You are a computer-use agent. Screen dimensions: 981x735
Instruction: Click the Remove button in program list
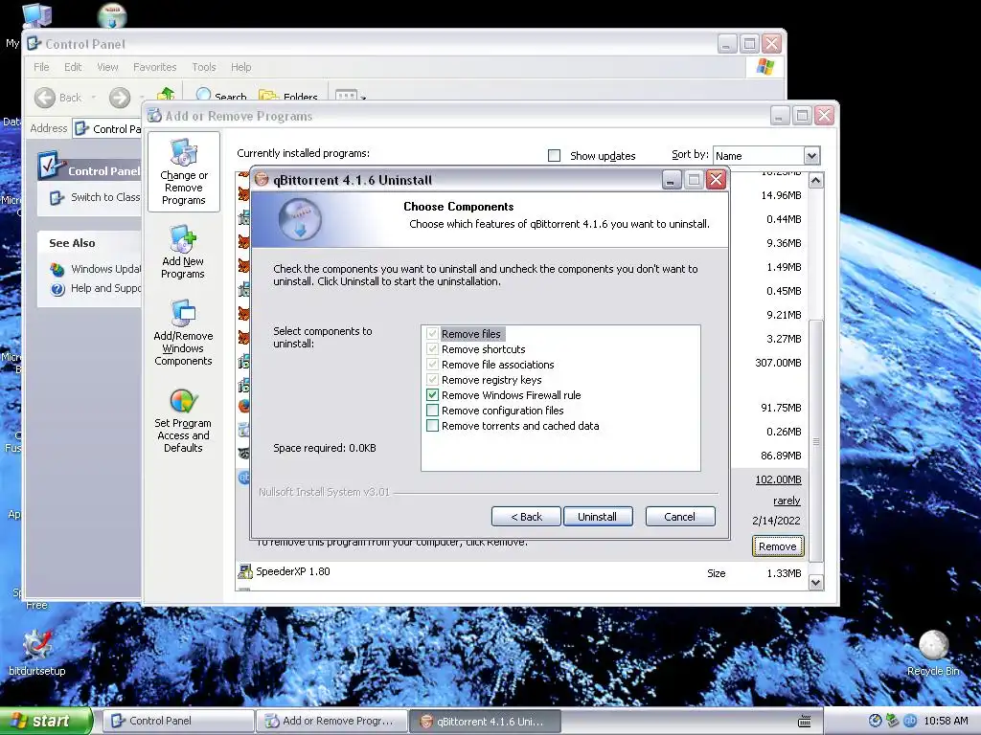pos(778,546)
